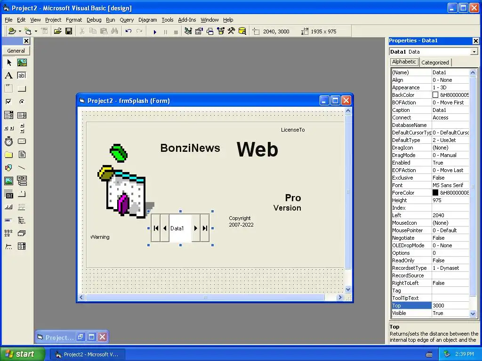Click the ForeColor black swatch

click(435, 192)
